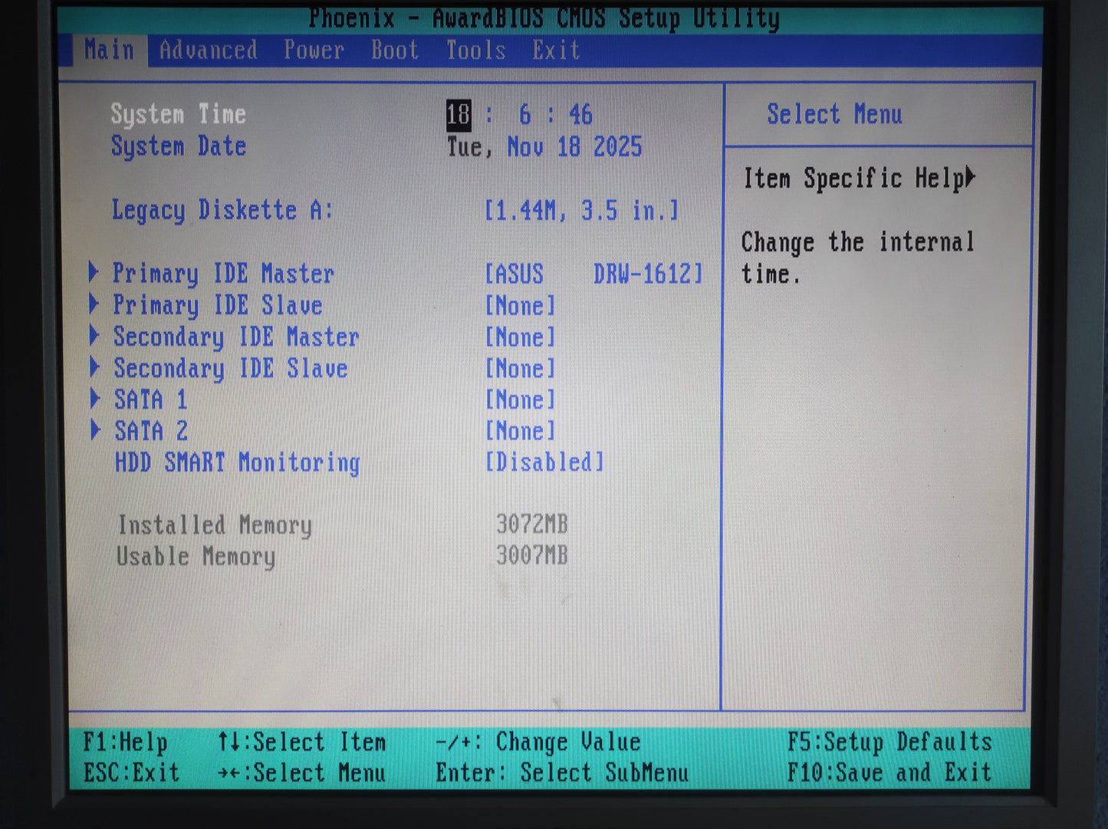Expand the Secondary IDE Master entry
Image resolution: width=1108 pixels, height=829 pixels.
coord(235,337)
